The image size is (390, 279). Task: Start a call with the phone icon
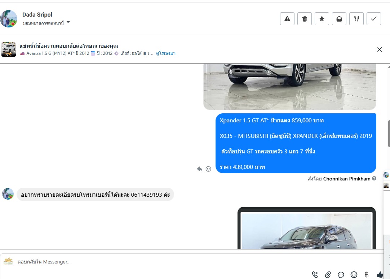point(315,275)
